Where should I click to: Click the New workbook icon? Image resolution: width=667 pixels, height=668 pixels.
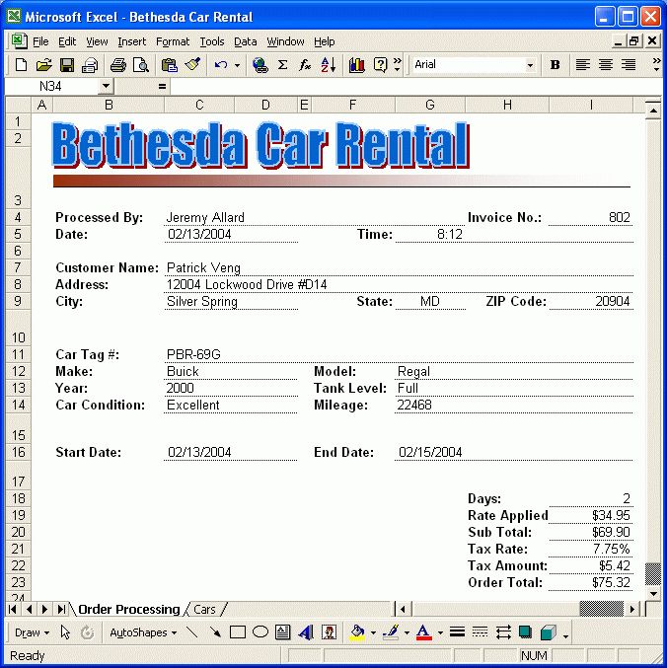(21, 65)
